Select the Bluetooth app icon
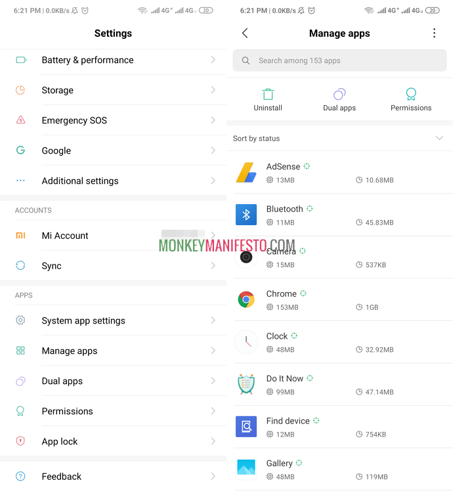The width and height of the screenshot is (453, 491). pos(246,215)
